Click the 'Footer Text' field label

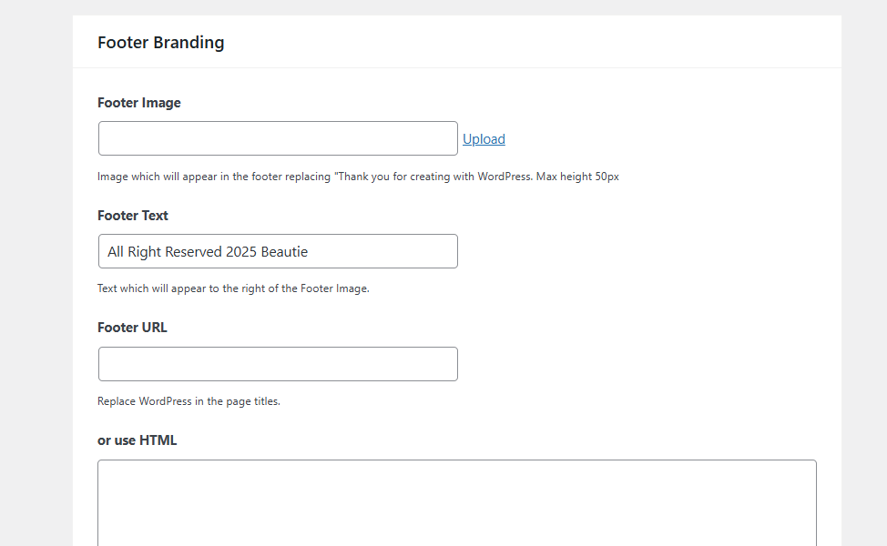(133, 216)
